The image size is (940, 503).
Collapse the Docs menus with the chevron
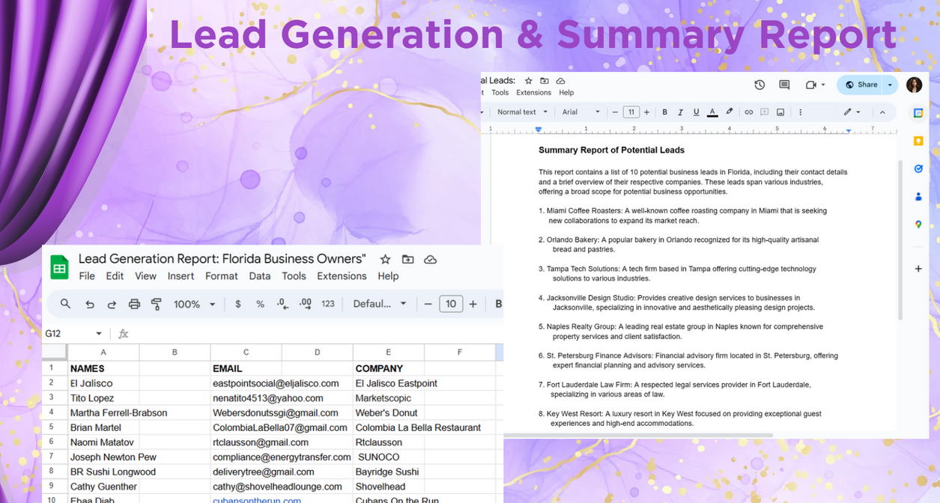pyautogui.click(x=882, y=112)
